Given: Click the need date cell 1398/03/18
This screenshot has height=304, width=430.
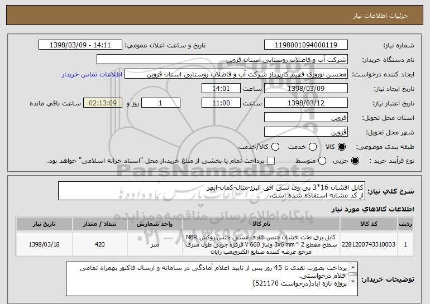Looking at the screenshot, I should click(44, 244).
